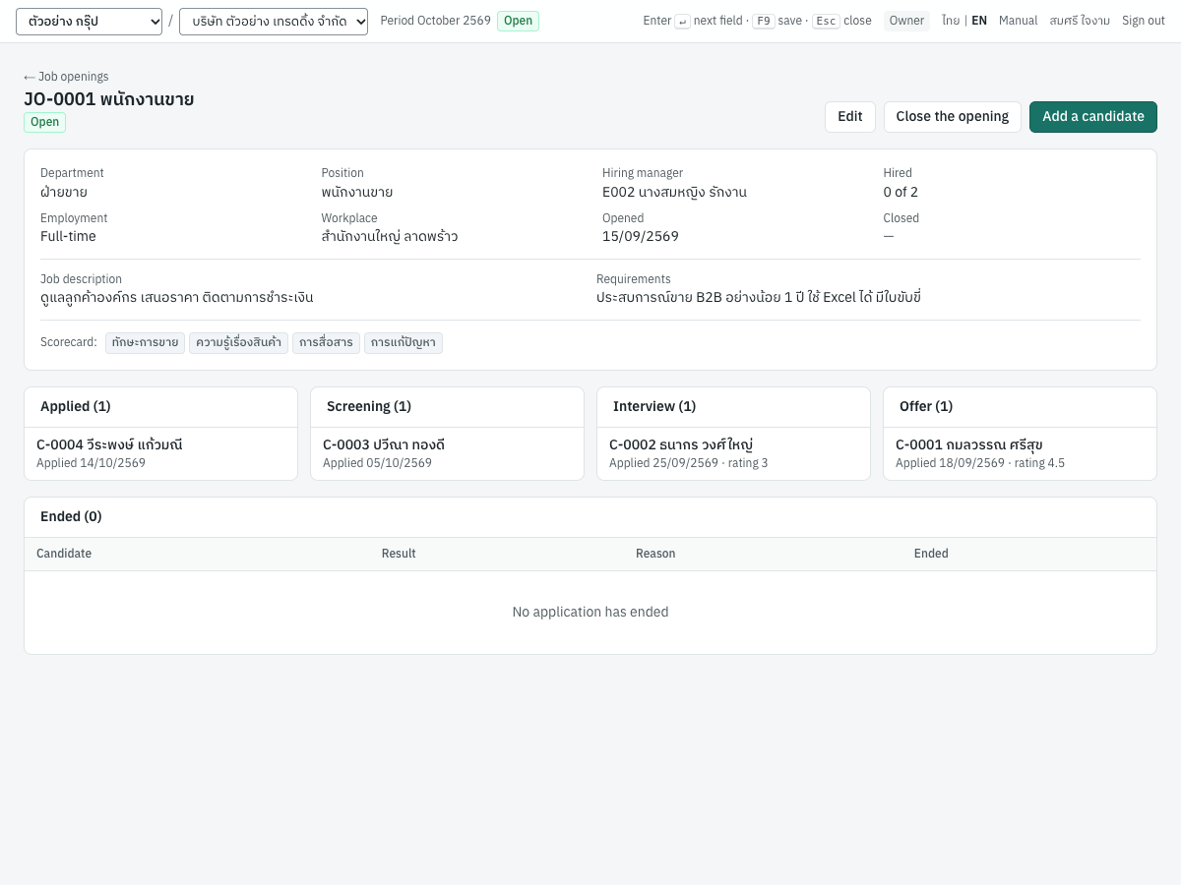Click the Ended (0) section header

pos(71,516)
